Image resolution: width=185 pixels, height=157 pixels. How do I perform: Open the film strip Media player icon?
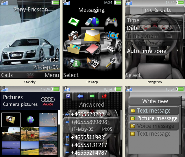112,35
